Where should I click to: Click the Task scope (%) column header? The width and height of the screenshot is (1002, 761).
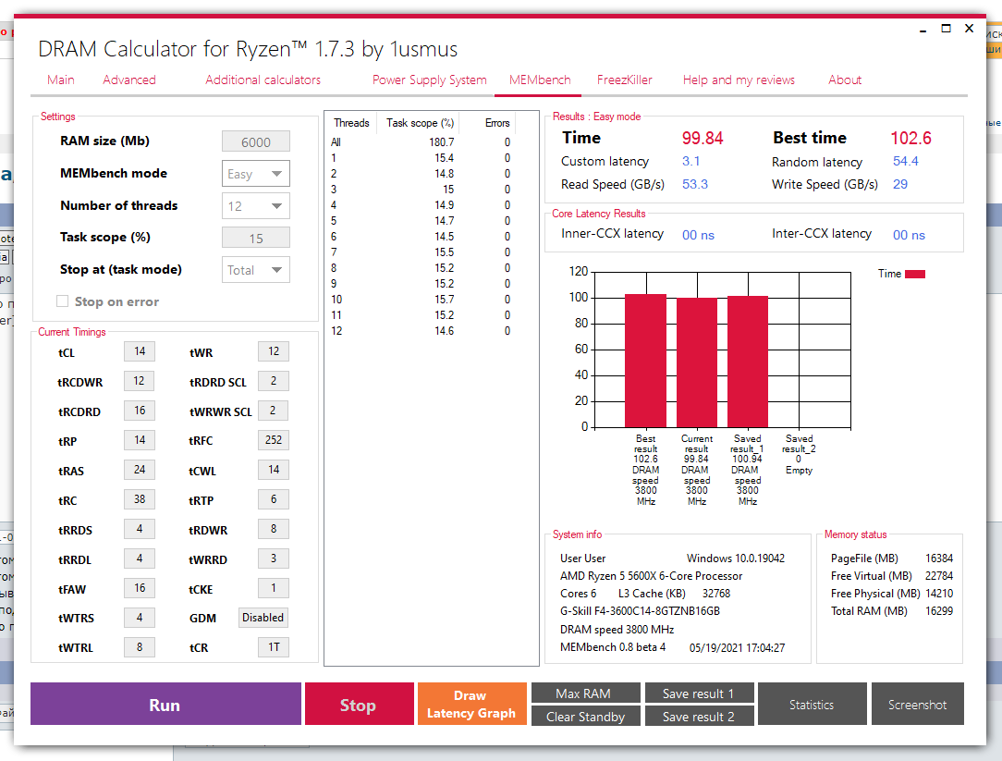click(420, 123)
